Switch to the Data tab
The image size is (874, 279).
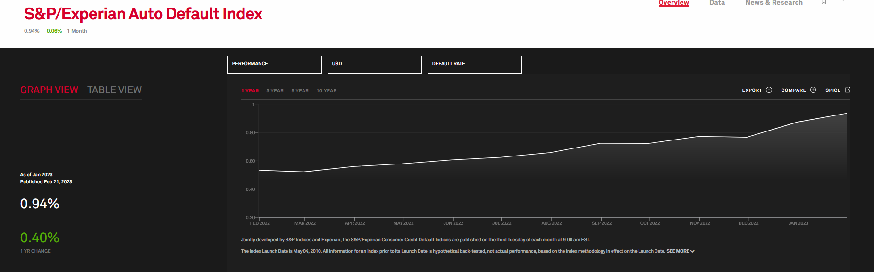(717, 3)
